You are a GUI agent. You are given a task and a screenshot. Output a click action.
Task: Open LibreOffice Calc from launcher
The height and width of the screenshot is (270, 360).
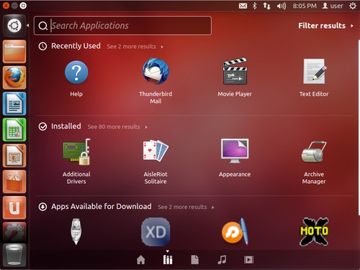point(14,130)
